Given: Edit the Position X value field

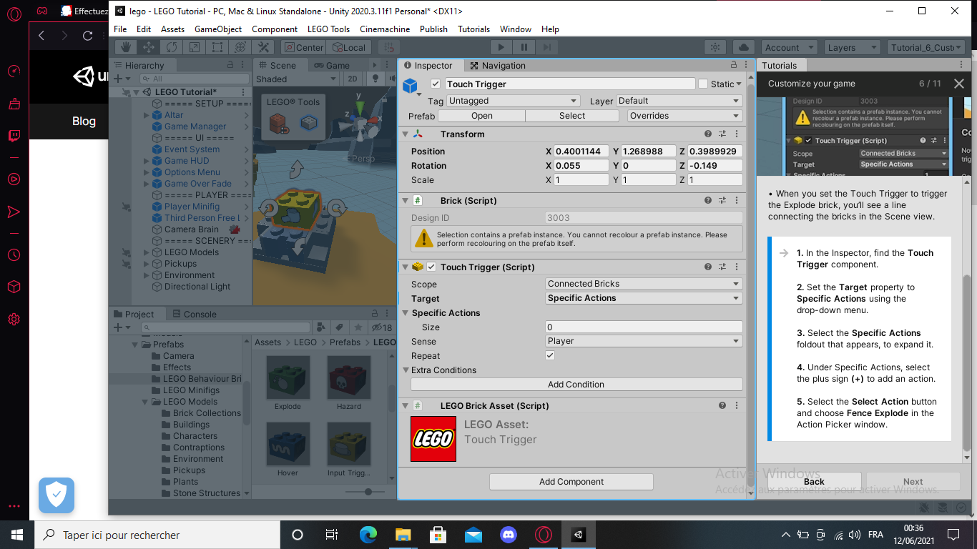Looking at the screenshot, I should tap(580, 151).
